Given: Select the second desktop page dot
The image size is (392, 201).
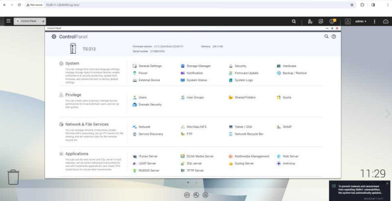Looking at the screenshot, I should tap(196, 182).
